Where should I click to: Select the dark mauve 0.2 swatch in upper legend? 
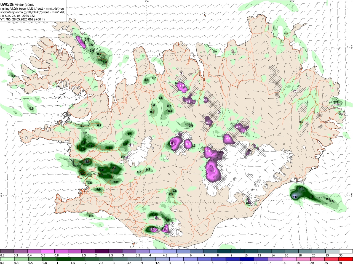tap(7, 251)
